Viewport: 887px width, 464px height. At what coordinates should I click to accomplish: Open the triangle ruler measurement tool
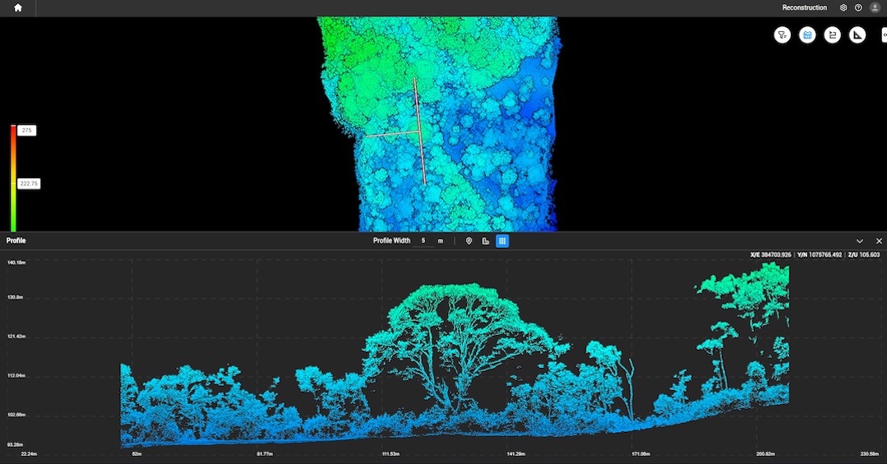tap(857, 34)
